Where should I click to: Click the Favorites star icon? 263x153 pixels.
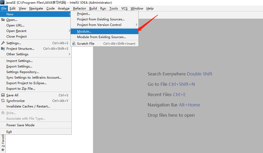click(x=3, y=150)
